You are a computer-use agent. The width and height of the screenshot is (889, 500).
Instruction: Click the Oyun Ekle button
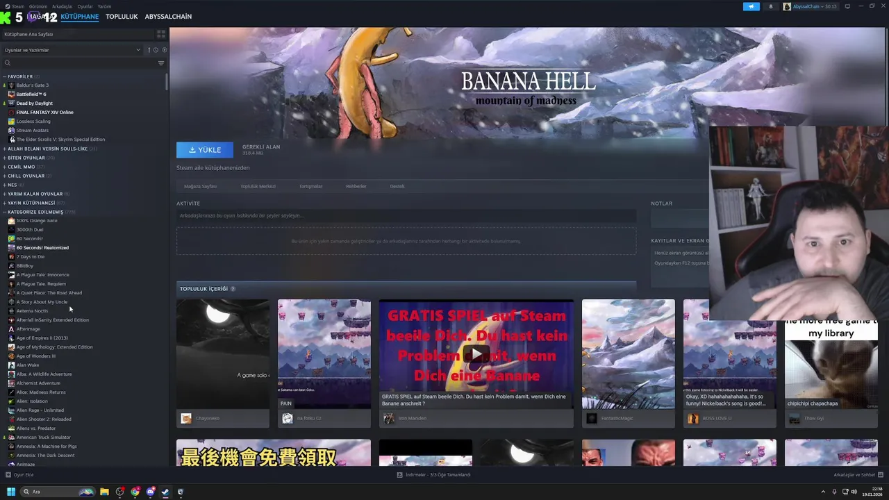point(19,475)
